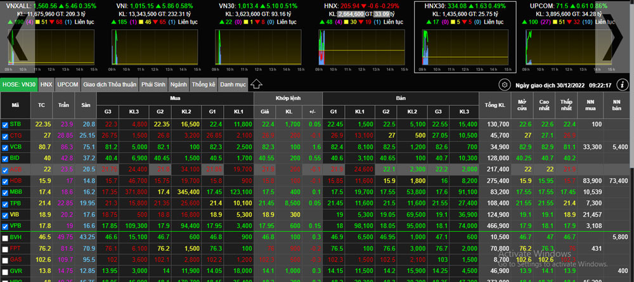Click the Thống kê tab

(204, 84)
